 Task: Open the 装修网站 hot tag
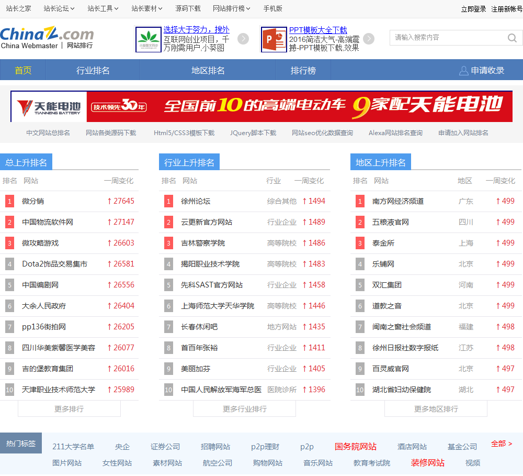point(428,462)
